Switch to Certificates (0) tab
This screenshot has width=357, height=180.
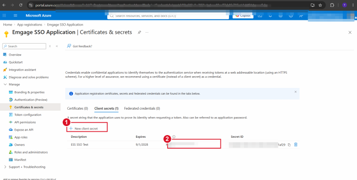[x=77, y=108]
